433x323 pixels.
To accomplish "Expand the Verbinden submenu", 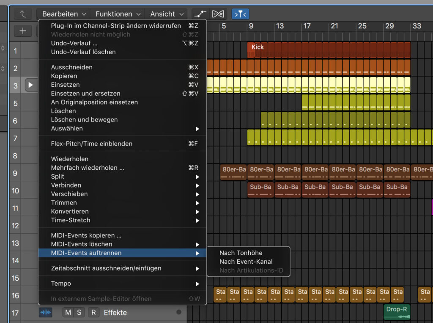I will point(122,185).
